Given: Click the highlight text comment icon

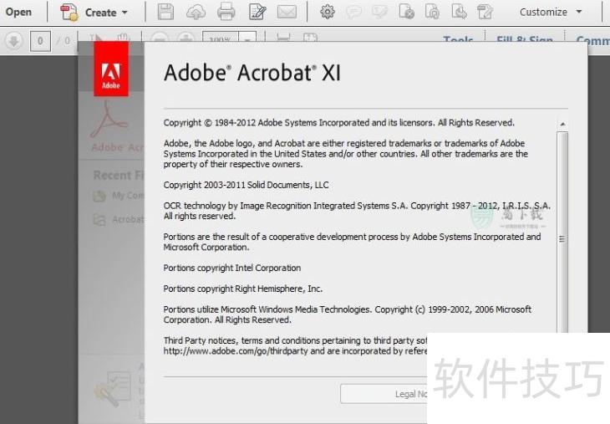Looking at the screenshot, I should coord(379,13).
